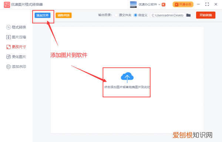Click the cloud upload icon
This screenshot has width=222, height=142.
(x=127, y=77)
